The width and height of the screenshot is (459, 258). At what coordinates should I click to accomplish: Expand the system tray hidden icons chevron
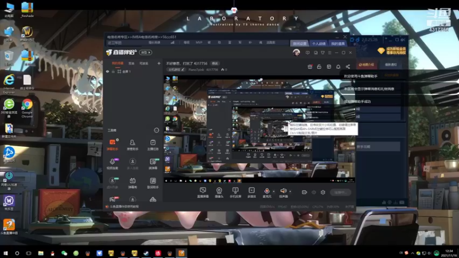[413, 253]
